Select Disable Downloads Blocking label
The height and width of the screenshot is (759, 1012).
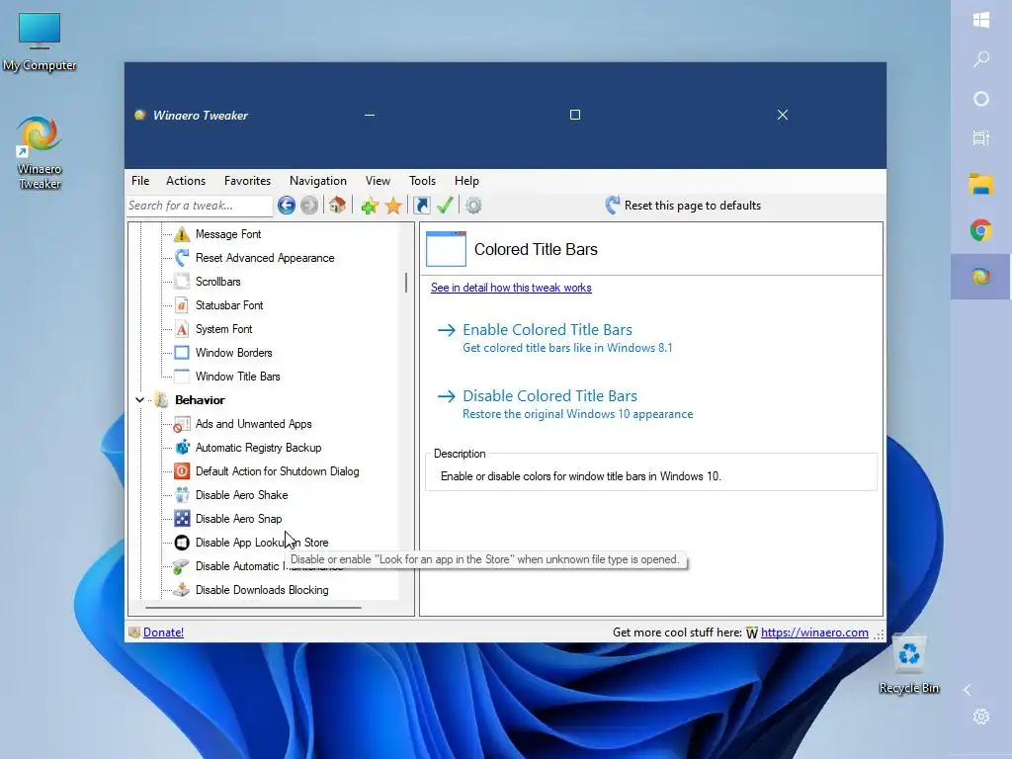coord(262,590)
